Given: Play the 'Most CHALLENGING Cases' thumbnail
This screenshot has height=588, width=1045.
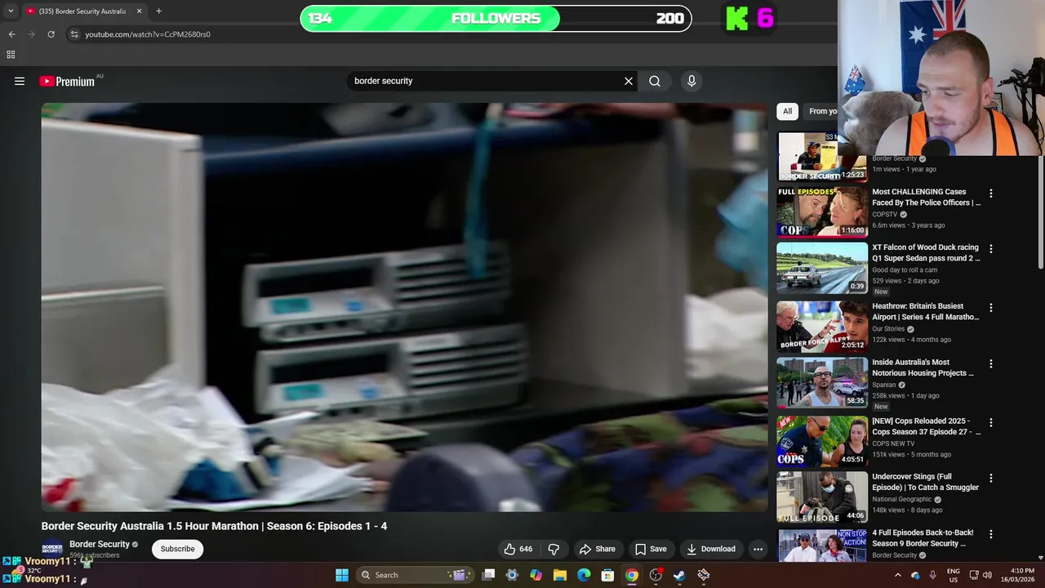Looking at the screenshot, I should tap(822, 212).
